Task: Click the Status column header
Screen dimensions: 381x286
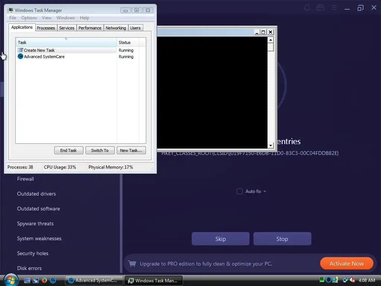Action: click(128, 42)
